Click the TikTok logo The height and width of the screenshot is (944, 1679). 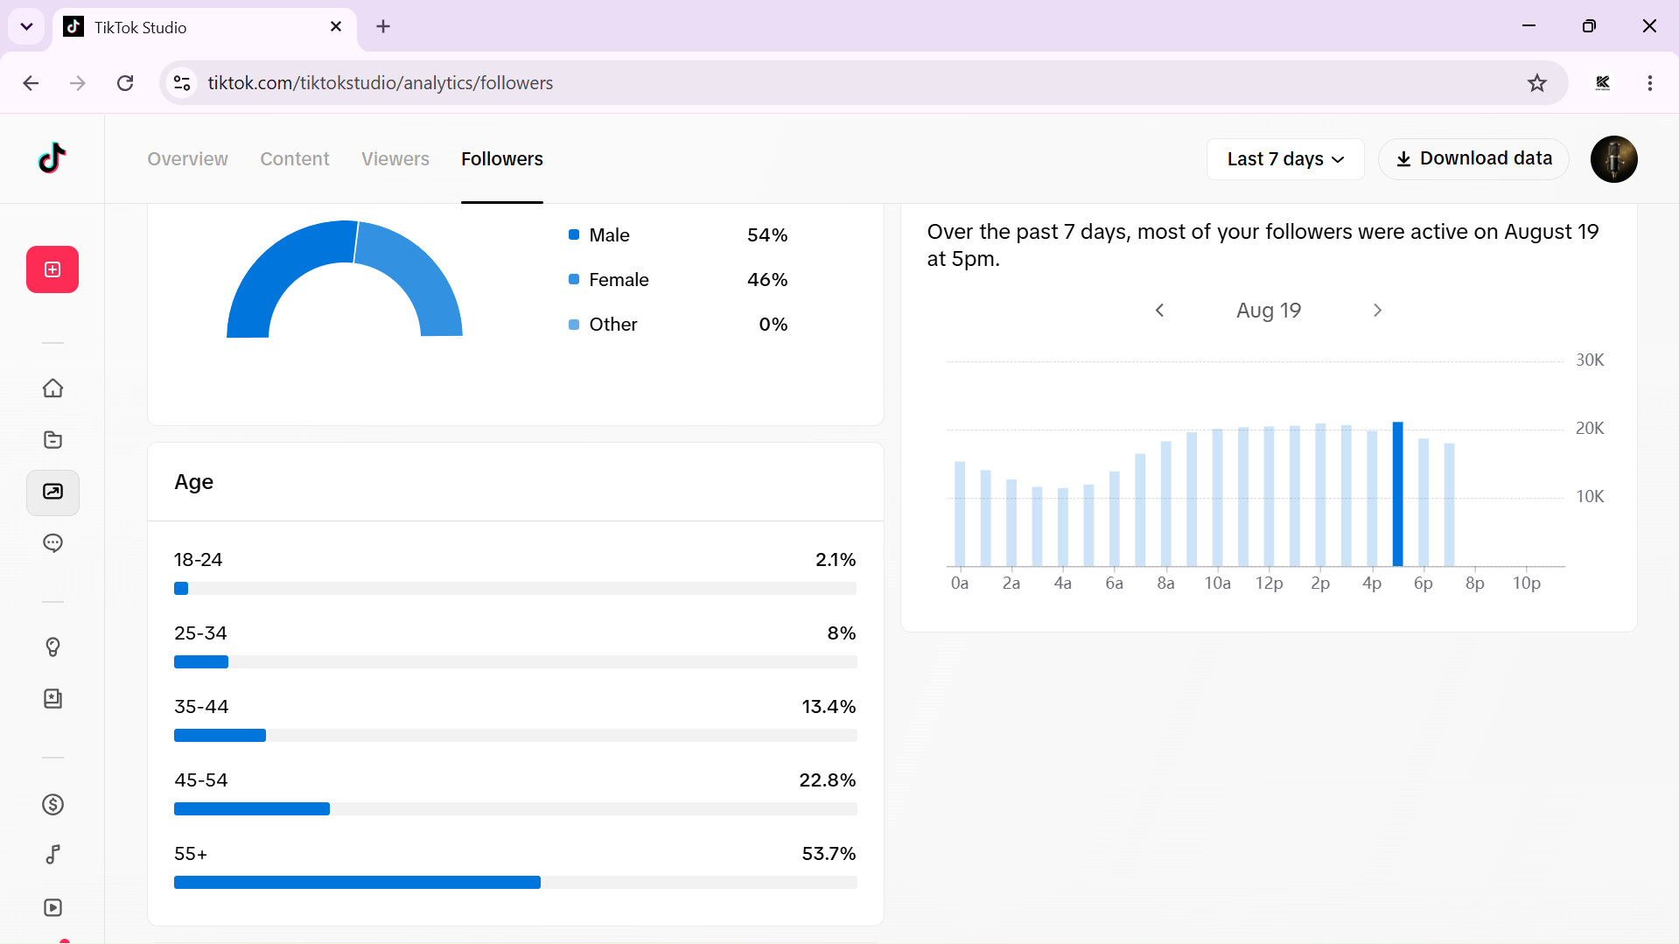(x=52, y=158)
